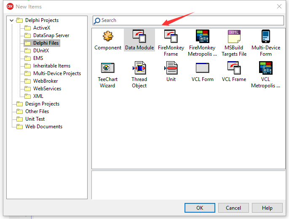Pick the VCL Metropolis icon

tap(265, 68)
